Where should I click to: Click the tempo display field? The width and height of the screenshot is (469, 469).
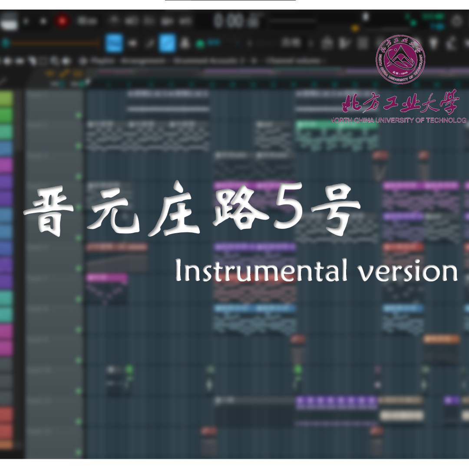(x=87, y=21)
